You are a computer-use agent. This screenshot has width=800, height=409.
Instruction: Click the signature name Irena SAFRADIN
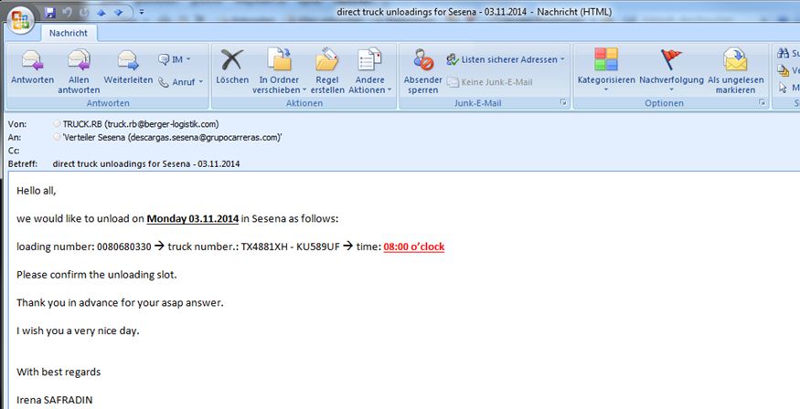coord(55,401)
